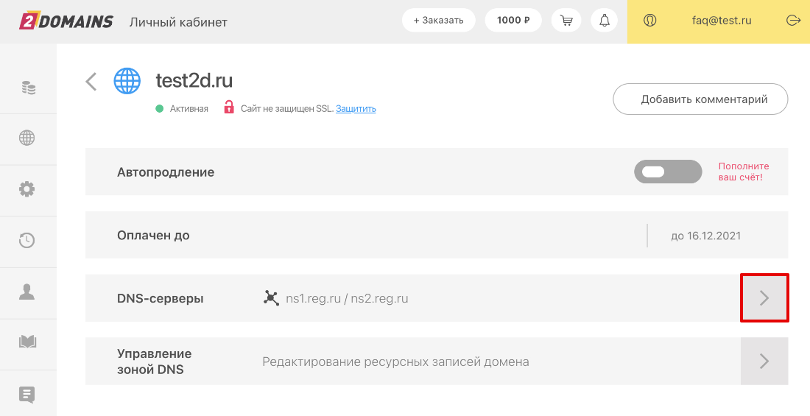The height and width of the screenshot is (416, 810).
Task: Open the book knowledge base sidebar icon
Action: (x=27, y=342)
